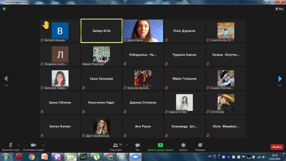Select Ірина Єжель video tile
Screen dimensions: 286x161
pos(143,31)
